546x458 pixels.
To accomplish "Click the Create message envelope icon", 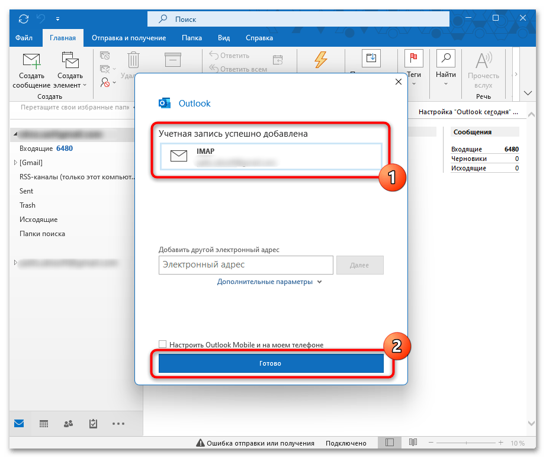I will click(31, 61).
